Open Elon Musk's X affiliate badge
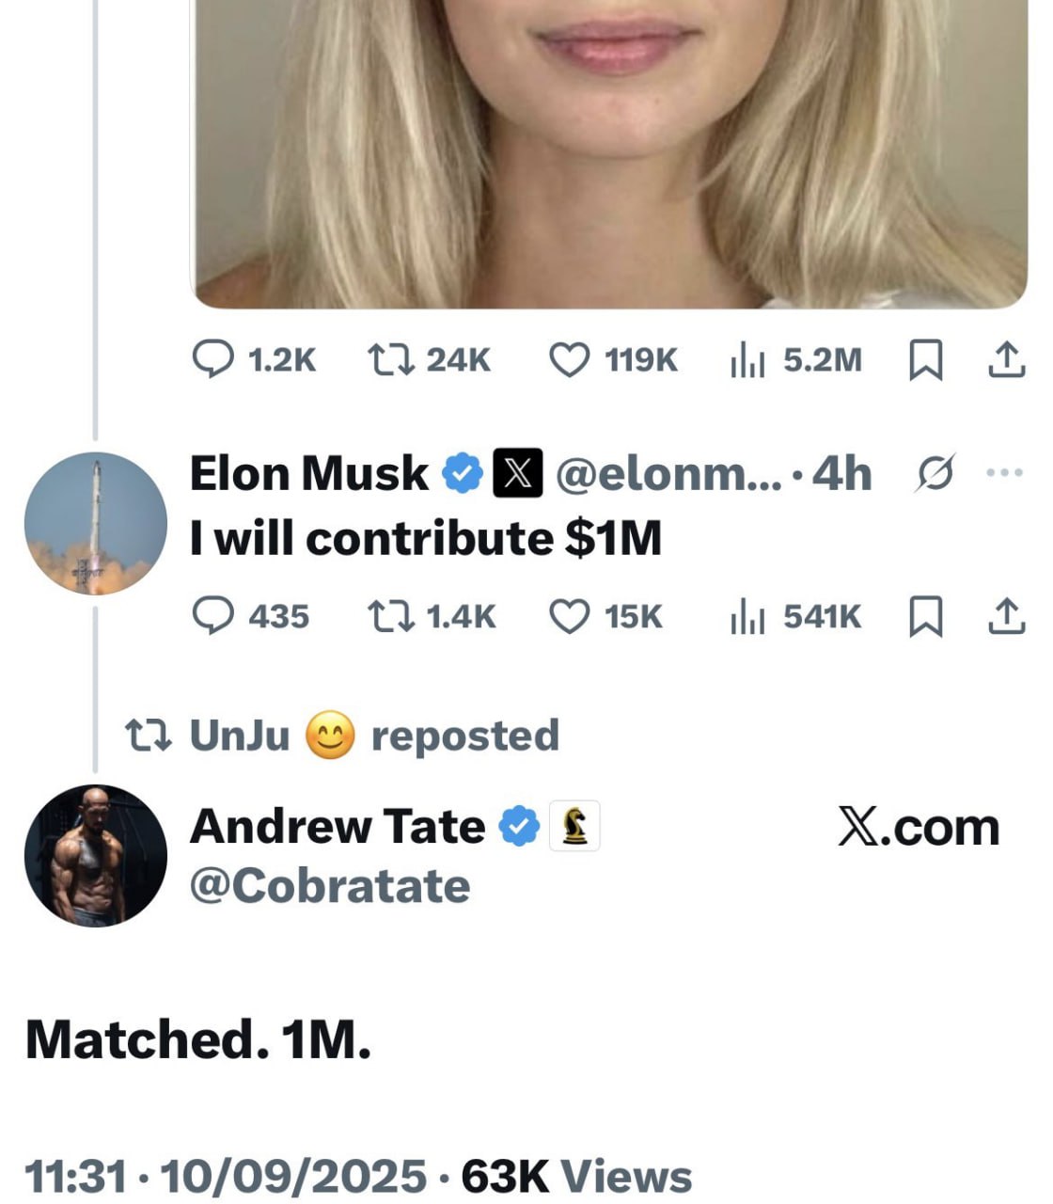 click(518, 473)
